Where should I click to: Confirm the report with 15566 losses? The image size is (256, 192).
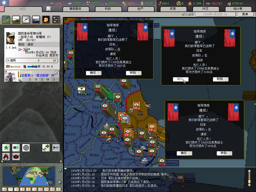180,79
